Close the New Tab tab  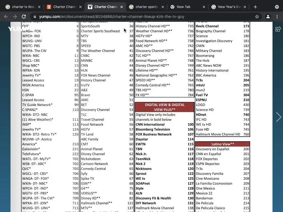click(x=204, y=7)
